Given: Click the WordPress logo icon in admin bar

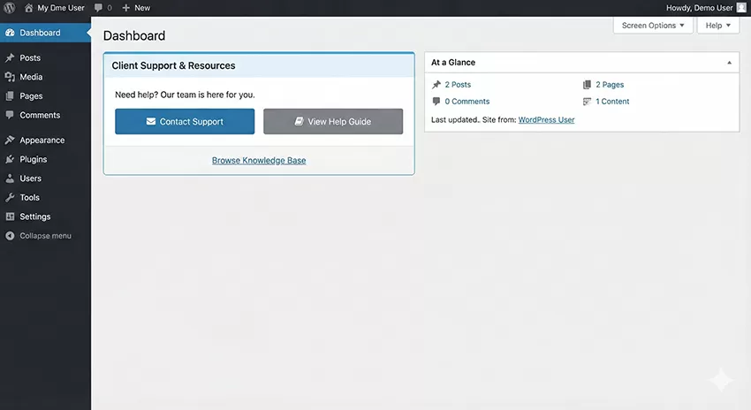Looking at the screenshot, I should pyautogui.click(x=9, y=8).
